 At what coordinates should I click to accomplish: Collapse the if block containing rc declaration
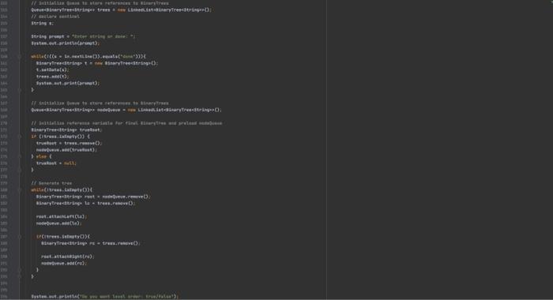pos(20,237)
